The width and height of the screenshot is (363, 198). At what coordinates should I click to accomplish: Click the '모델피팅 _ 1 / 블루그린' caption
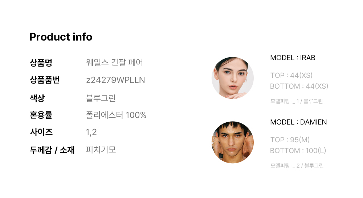[x=296, y=101]
